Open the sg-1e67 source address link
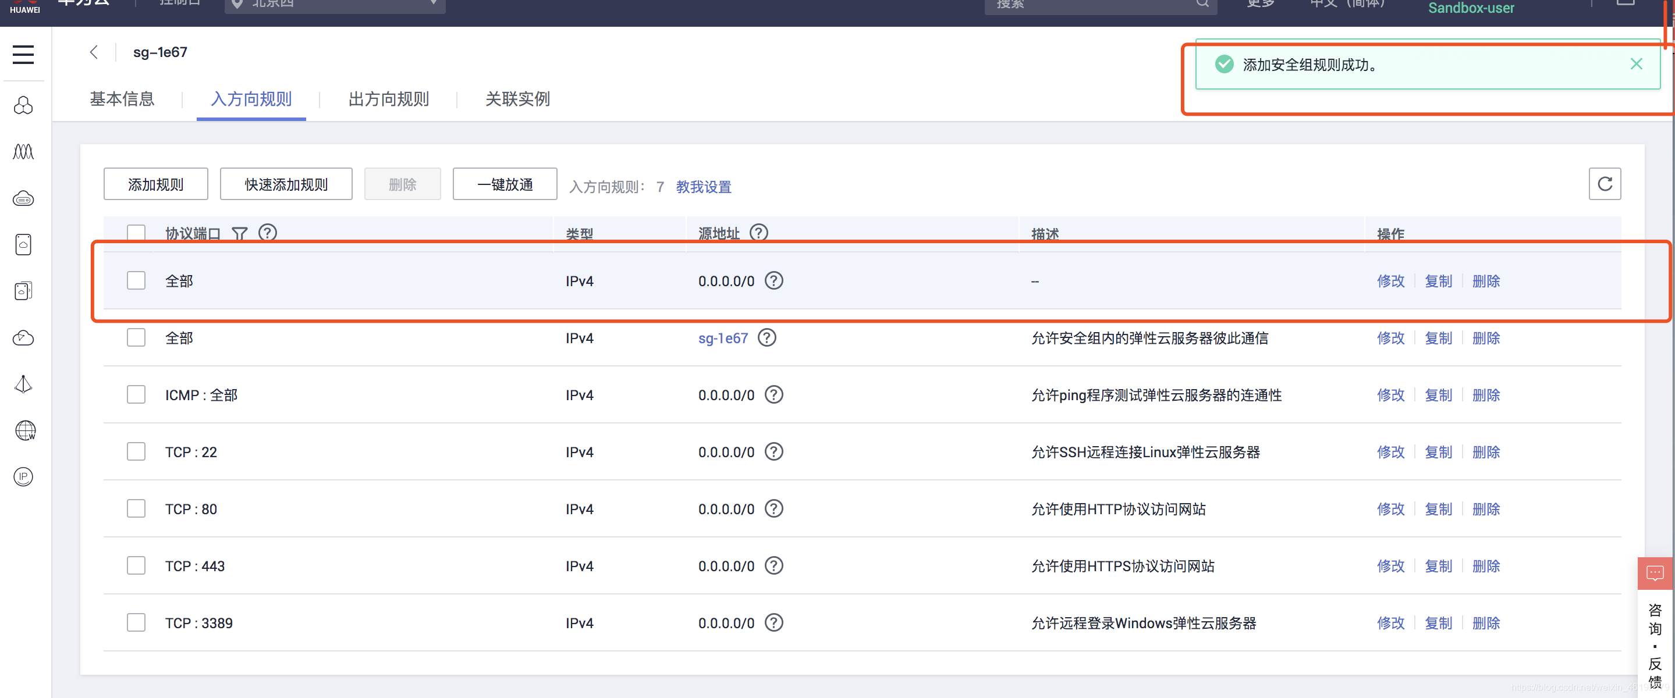The height and width of the screenshot is (698, 1675). pyautogui.click(x=723, y=338)
